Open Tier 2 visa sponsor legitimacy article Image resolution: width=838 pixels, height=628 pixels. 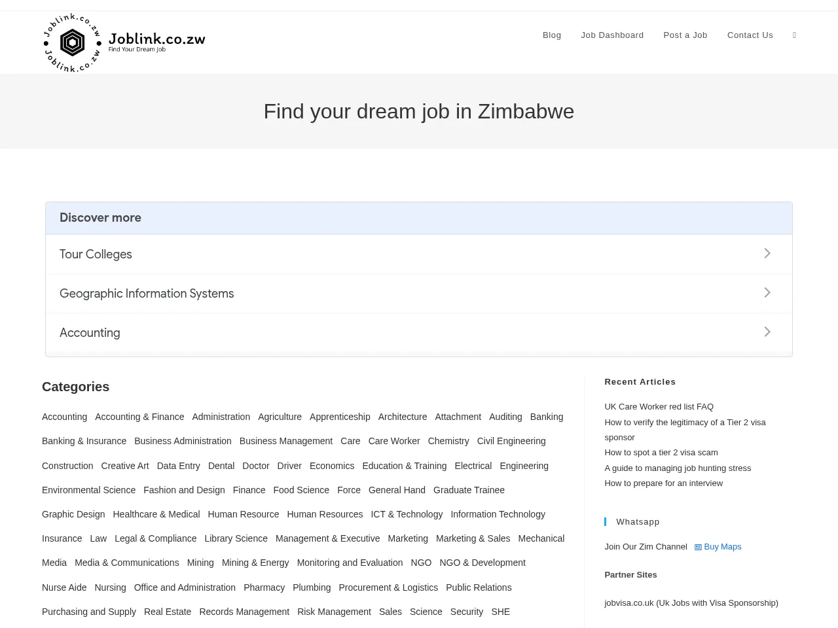tap(685, 430)
